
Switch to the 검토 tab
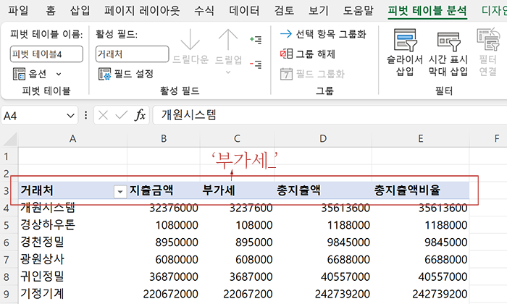[284, 11]
